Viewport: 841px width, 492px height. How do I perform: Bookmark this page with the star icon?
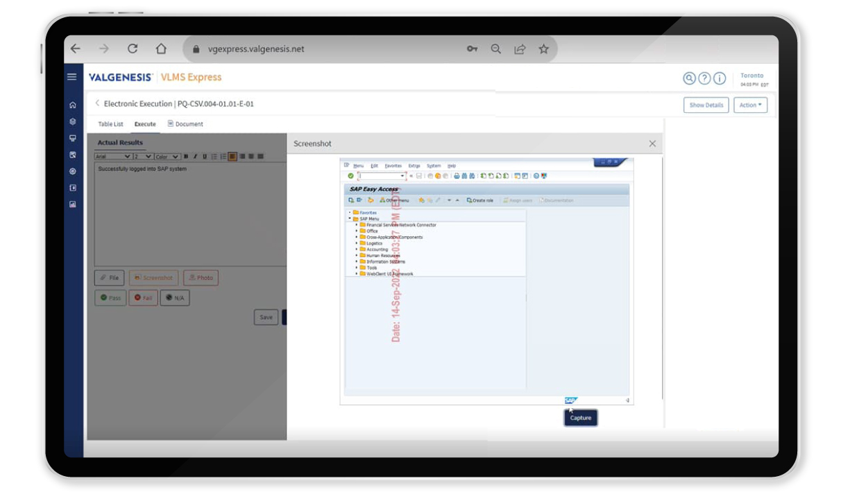[x=544, y=49]
